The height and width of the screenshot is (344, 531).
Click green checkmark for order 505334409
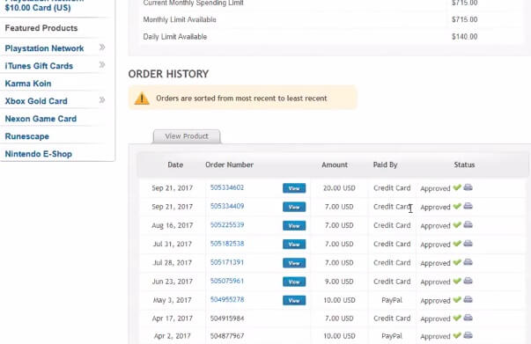tap(457, 206)
